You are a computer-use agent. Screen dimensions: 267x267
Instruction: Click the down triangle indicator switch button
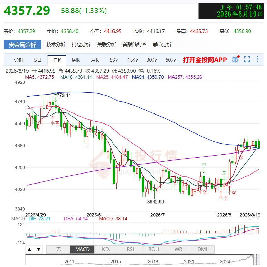tap(39, 249)
